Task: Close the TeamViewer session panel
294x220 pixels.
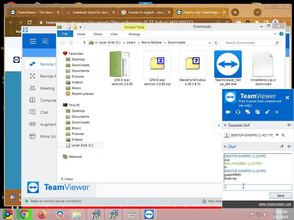Action: pyautogui.click(x=287, y=98)
